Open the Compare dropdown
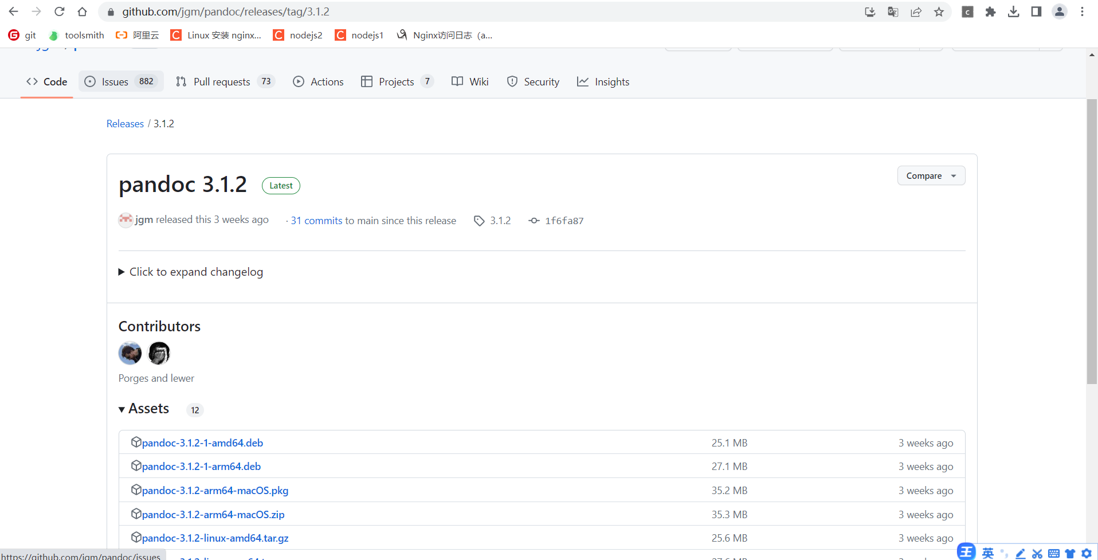1098x560 pixels. [x=931, y=176]
